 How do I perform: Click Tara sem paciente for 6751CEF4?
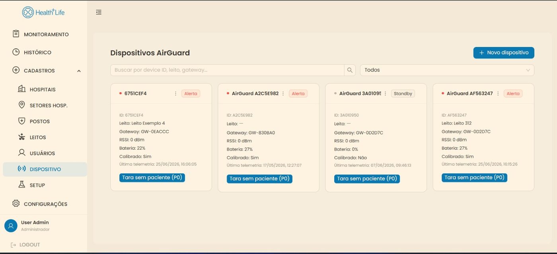[152, 177]
